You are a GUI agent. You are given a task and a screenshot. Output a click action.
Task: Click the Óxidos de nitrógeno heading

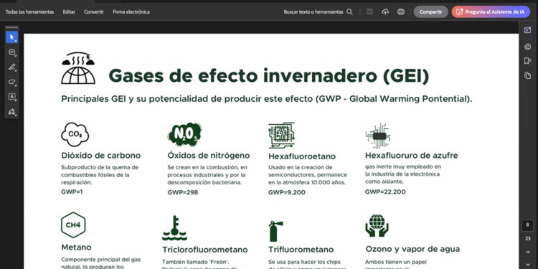tap(209, 156)
